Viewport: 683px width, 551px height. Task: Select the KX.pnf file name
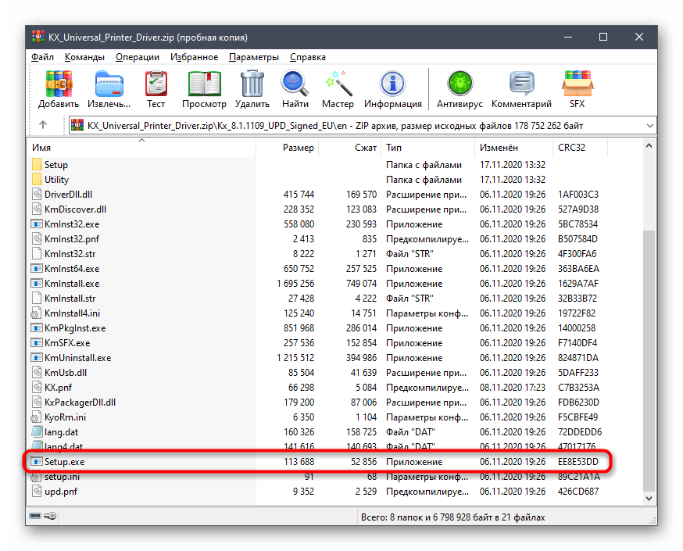coord(59,388)
